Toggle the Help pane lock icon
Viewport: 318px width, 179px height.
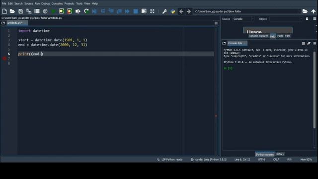coord(307,19)
